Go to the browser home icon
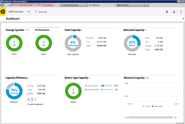 click(x=175, y=5)
